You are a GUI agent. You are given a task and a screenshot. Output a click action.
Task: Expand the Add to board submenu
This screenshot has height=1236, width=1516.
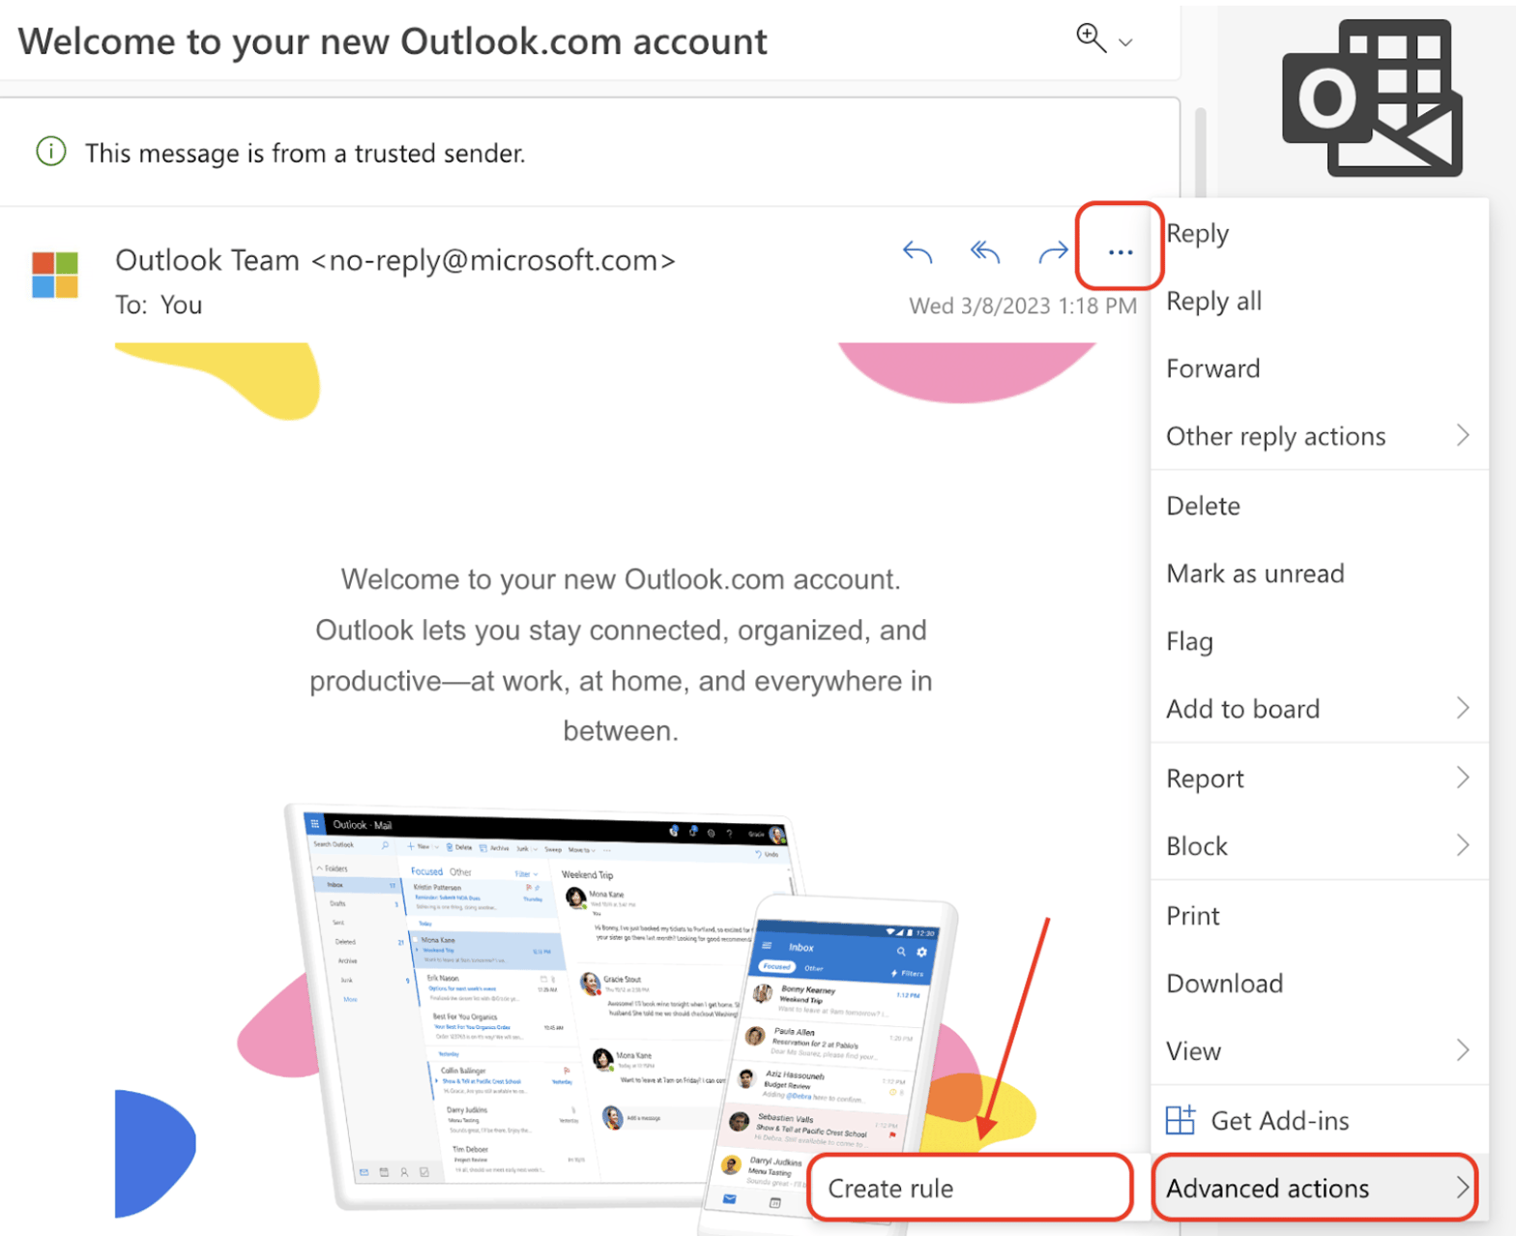click(x=1319, y=710)
